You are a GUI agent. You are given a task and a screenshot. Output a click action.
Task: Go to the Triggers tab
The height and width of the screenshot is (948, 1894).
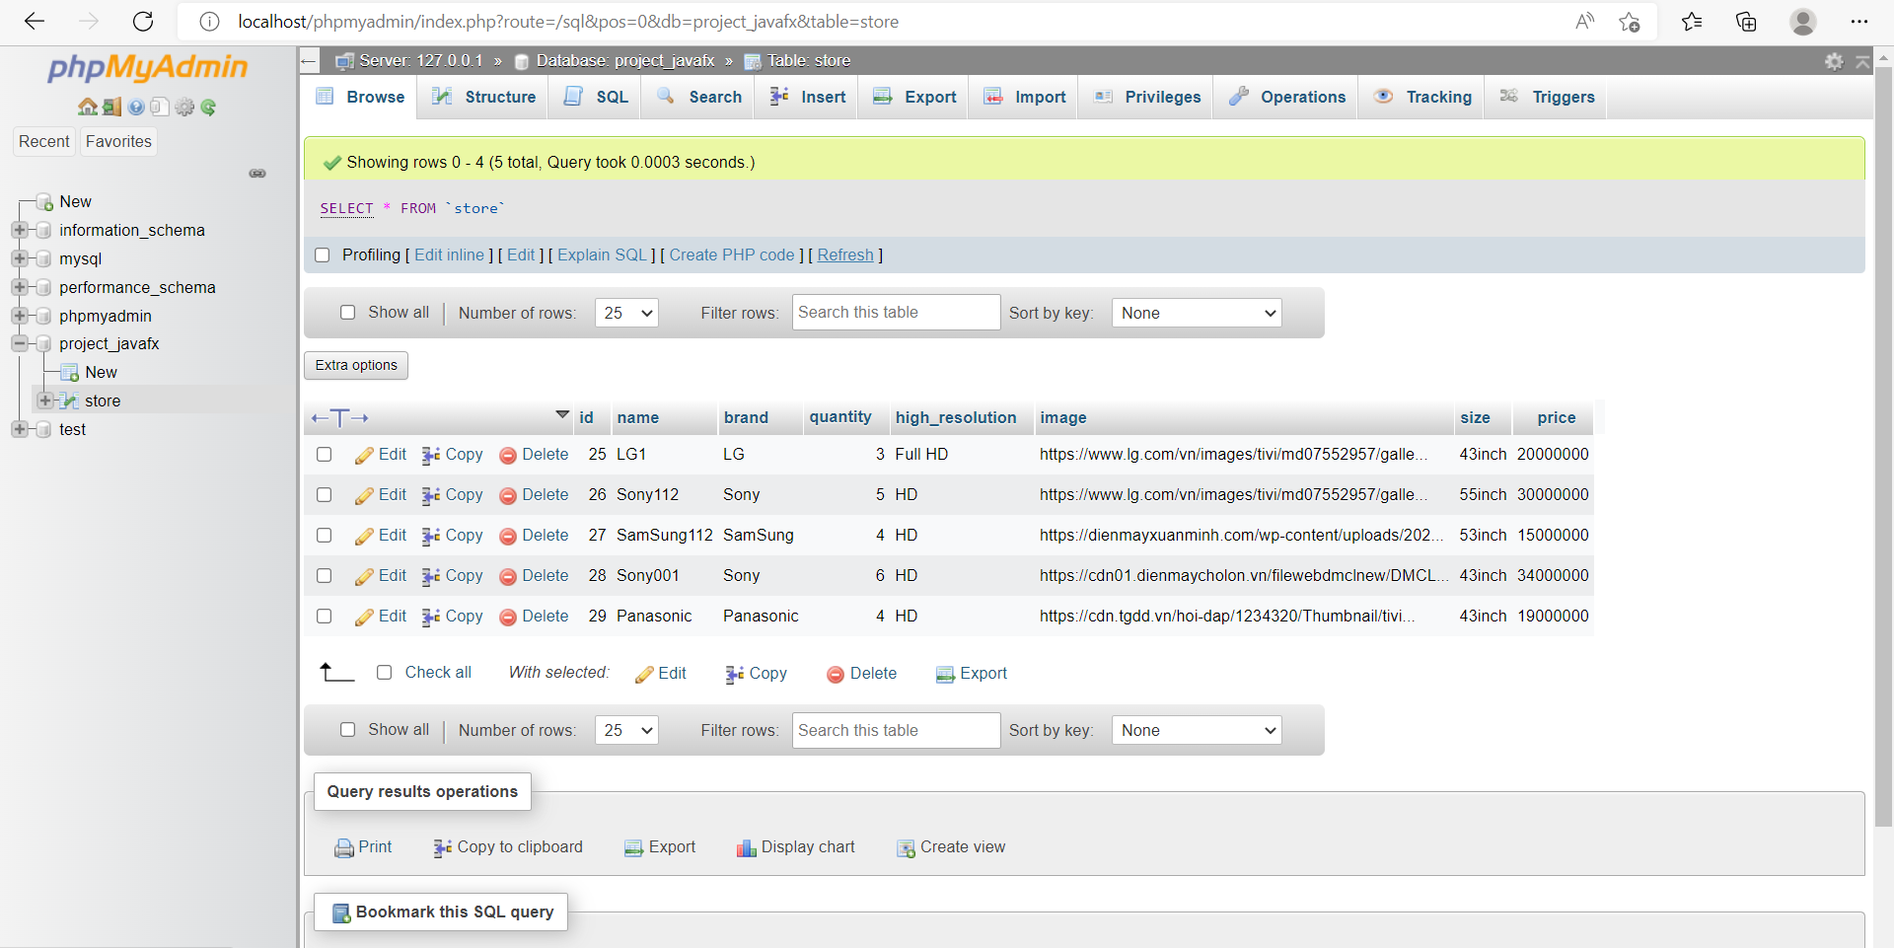coord(1546,97)
